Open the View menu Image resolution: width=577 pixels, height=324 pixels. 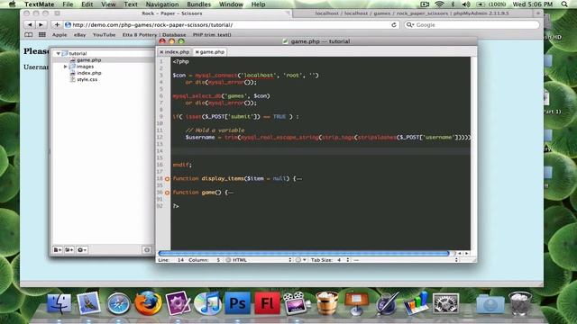click(x=108, y=4)
